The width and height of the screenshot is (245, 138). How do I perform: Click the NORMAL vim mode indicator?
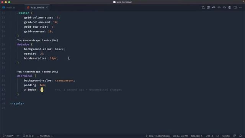click(45, 136)
